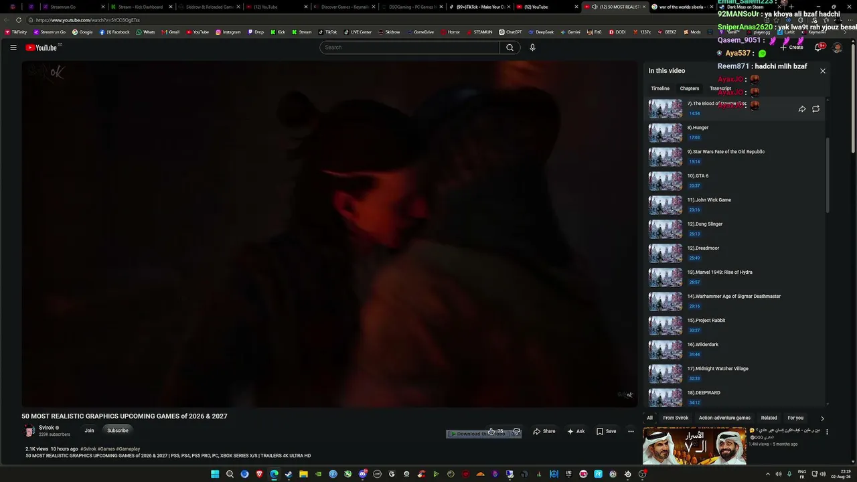Save the video to a playlist

[x=607, y=432]
